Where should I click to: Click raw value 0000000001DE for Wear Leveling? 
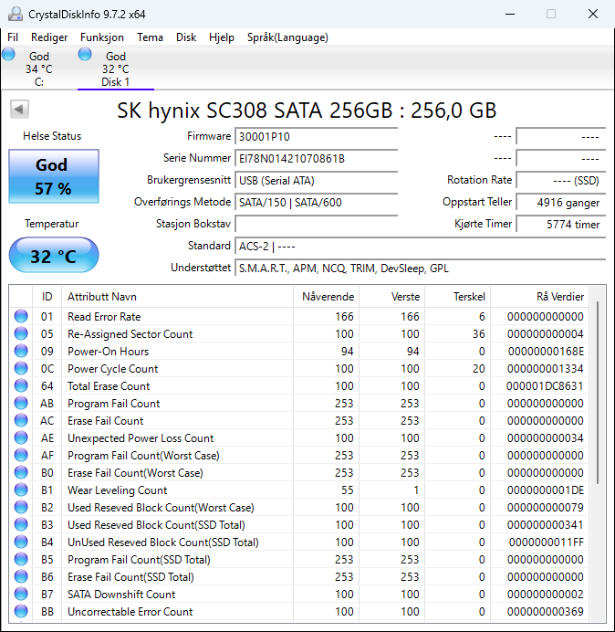coord(545,490)
